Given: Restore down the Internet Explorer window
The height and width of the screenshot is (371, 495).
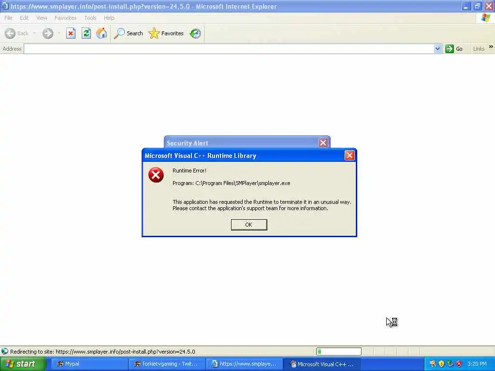Looking at the screenshot, I should coord(477,6).
